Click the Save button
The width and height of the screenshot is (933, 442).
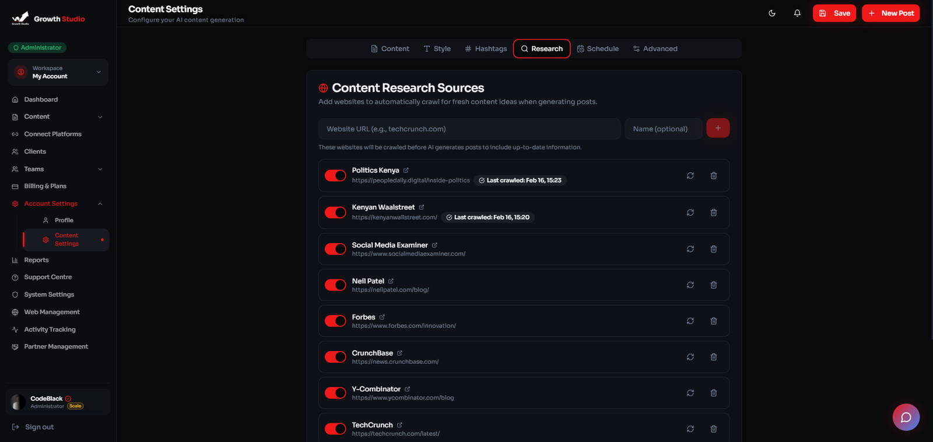pos(834,13)
